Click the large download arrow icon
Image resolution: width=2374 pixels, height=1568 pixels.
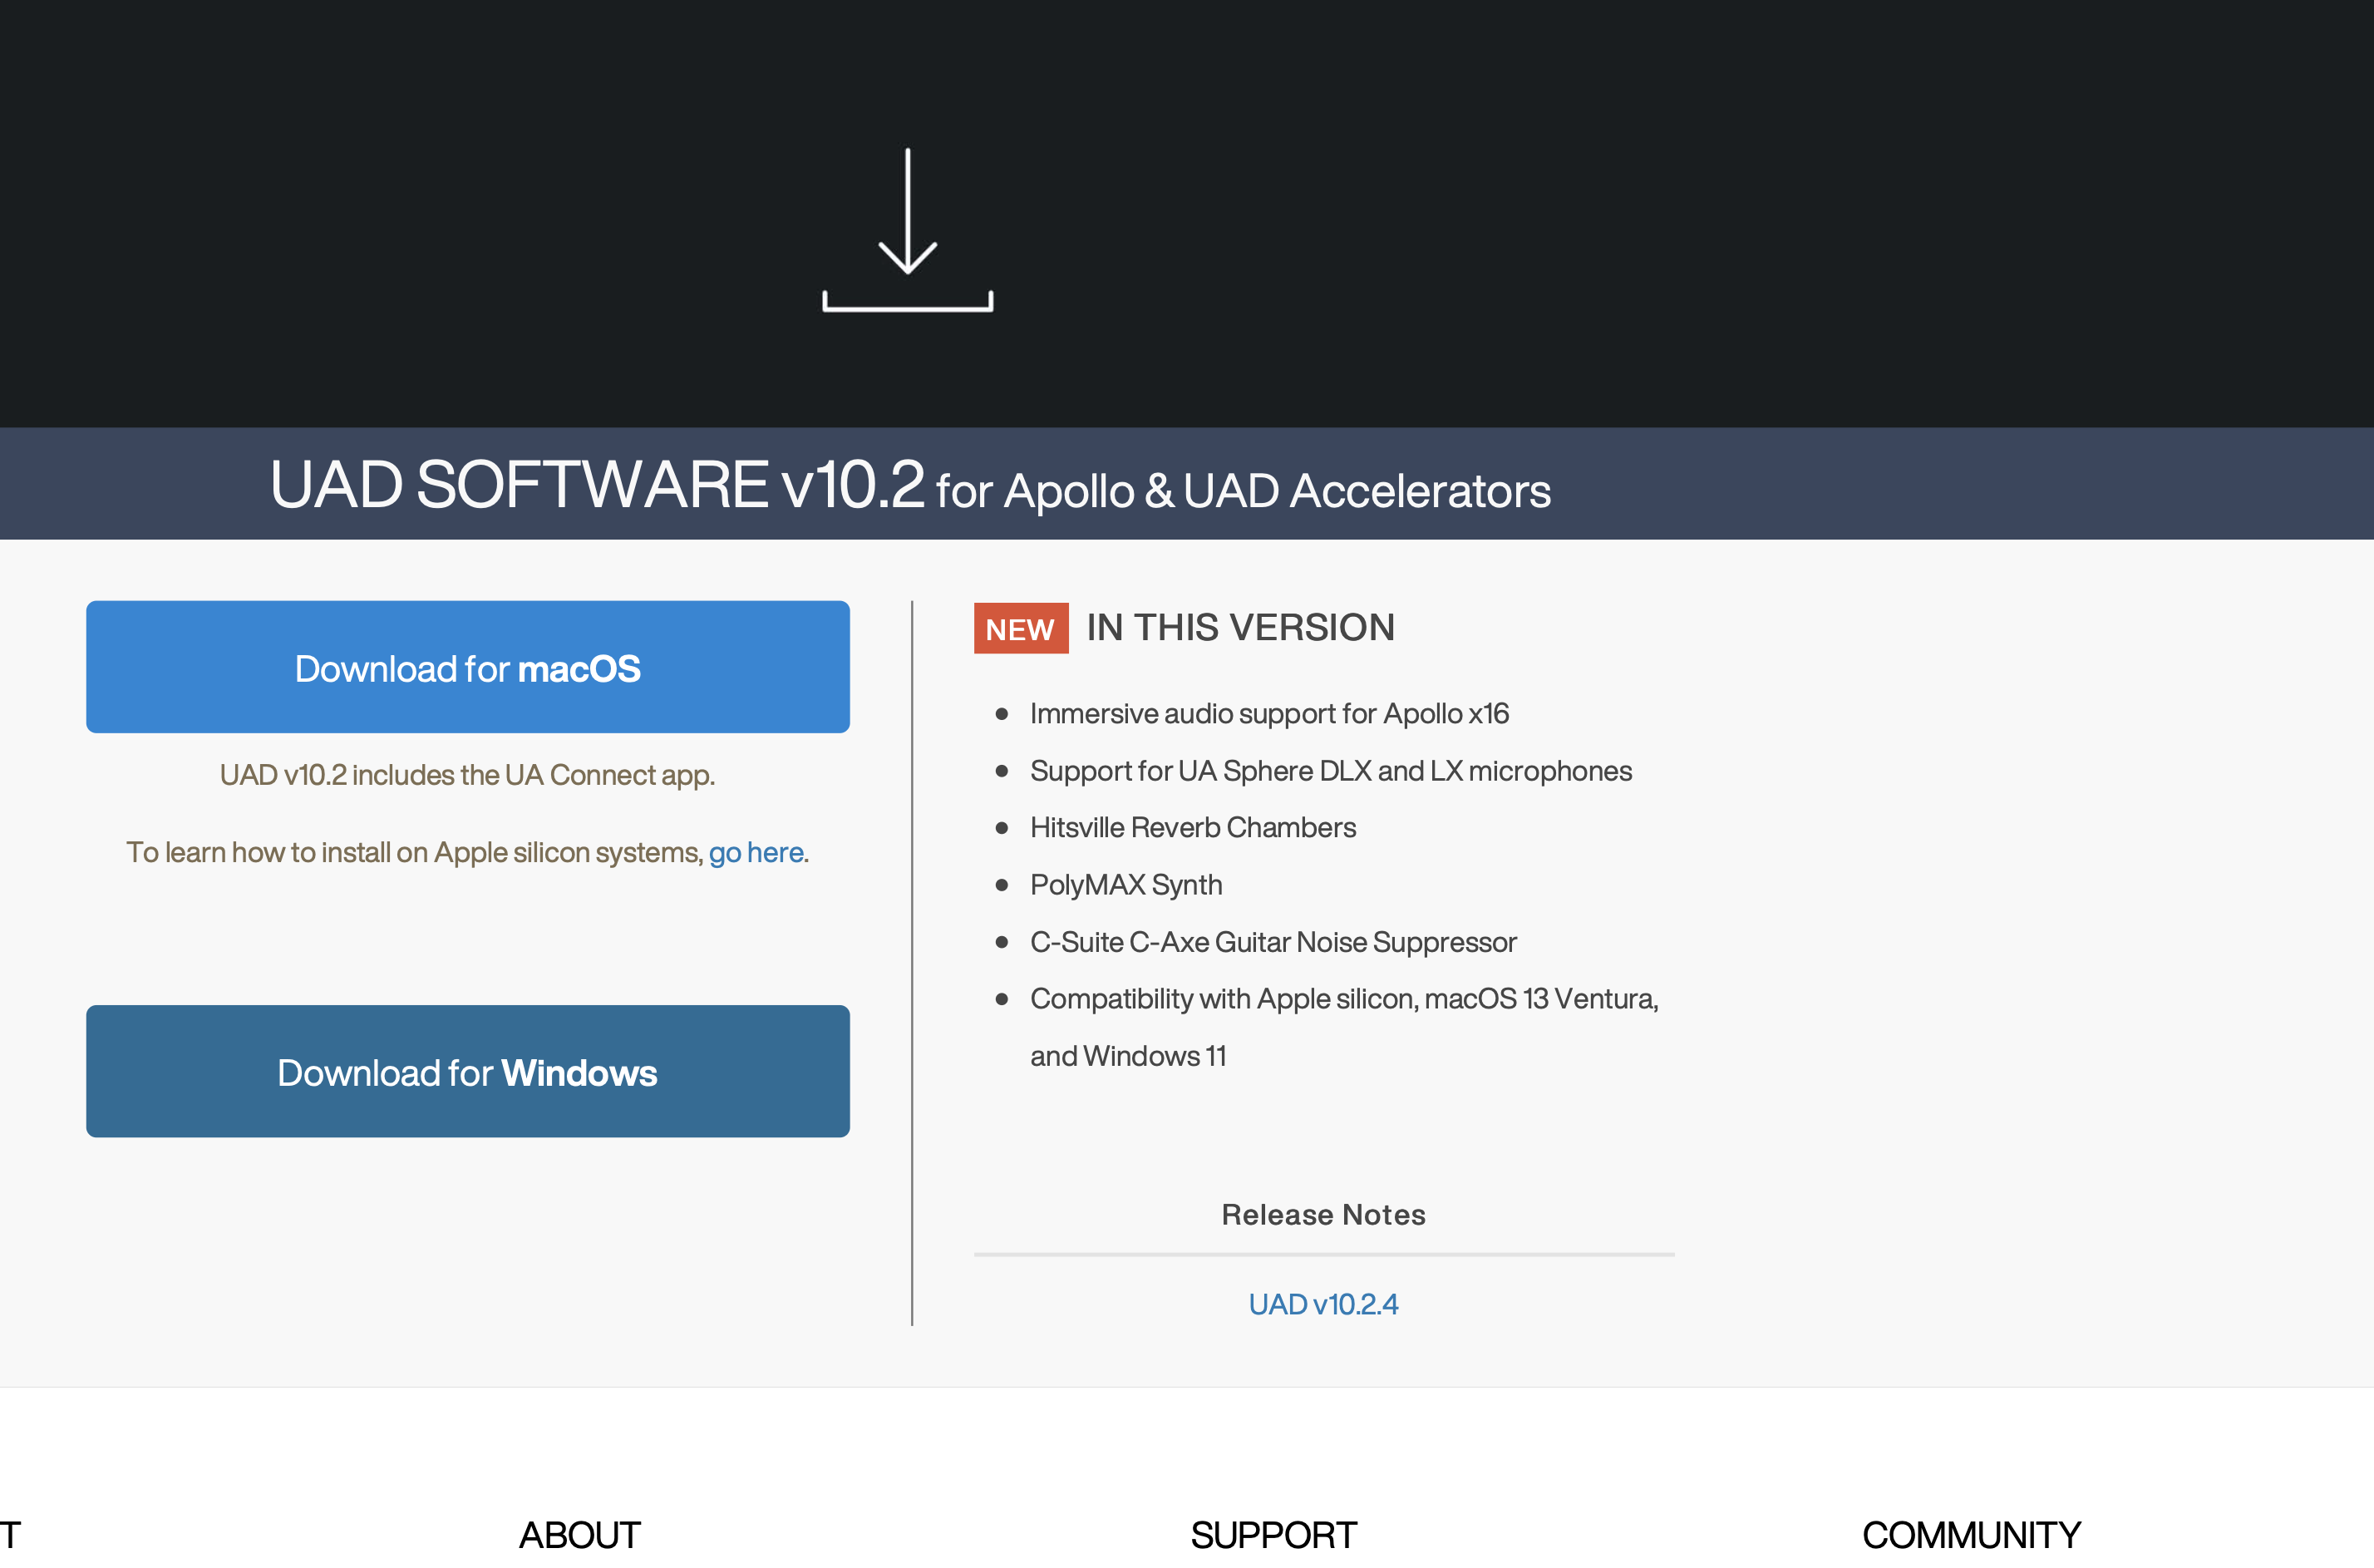(907, 229)
